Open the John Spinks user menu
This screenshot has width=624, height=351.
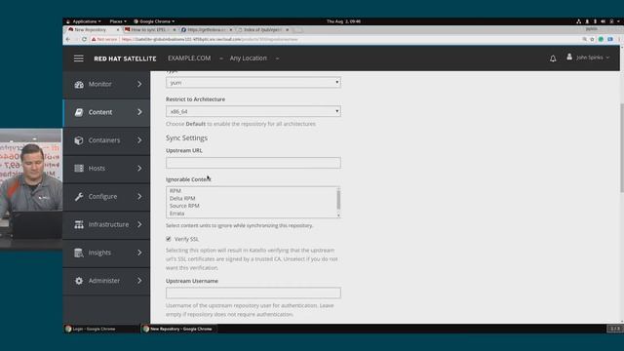593,58
